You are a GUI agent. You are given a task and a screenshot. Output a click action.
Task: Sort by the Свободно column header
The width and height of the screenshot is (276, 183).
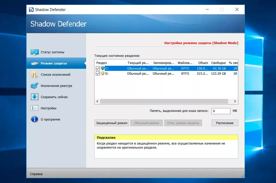[218, 63]
